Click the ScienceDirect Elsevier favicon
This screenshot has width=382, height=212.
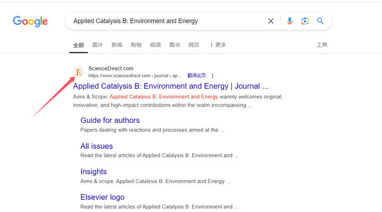(79, 72)
